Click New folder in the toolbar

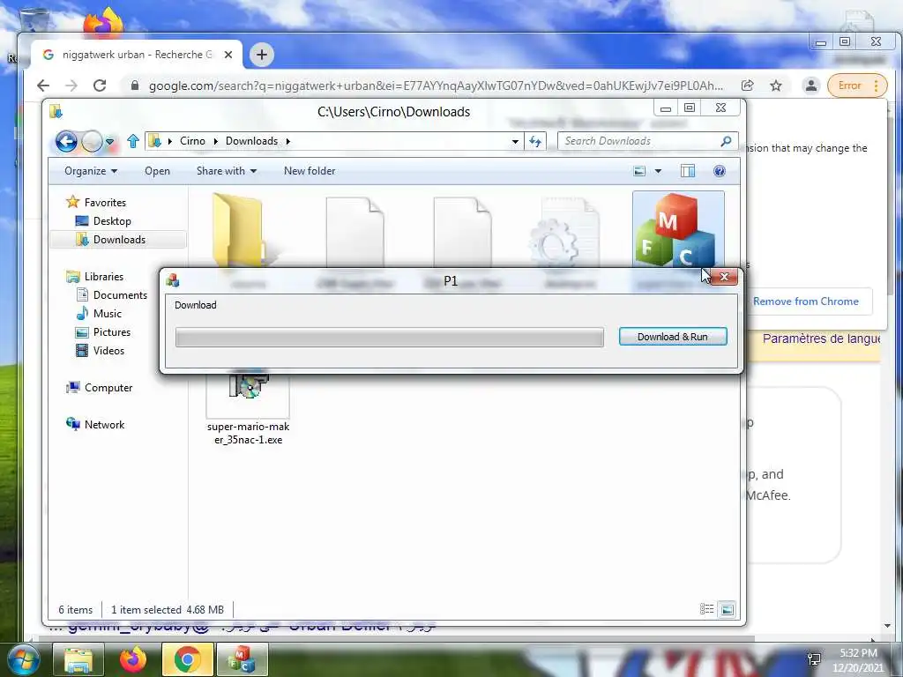(x=310, y=171)
